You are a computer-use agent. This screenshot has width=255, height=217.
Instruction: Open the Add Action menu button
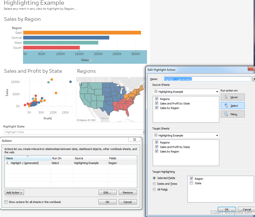coord(14,192)
